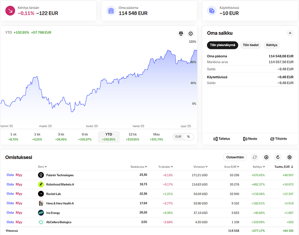Open the Keskikurssi column dropdown
The width and height of the screenshot is (299, 235).
click(139, 167)
